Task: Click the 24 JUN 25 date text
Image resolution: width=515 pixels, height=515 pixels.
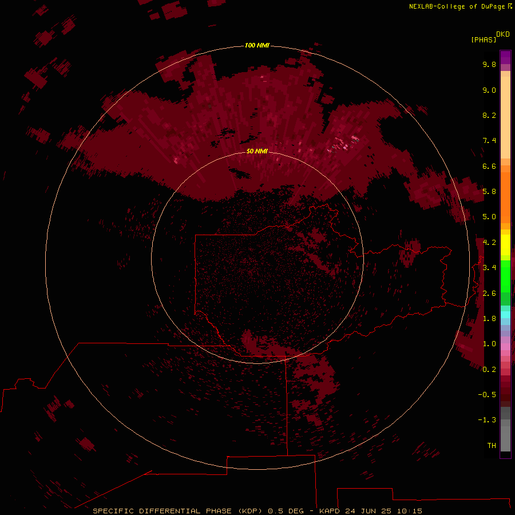Action: [x=367, y=511]
